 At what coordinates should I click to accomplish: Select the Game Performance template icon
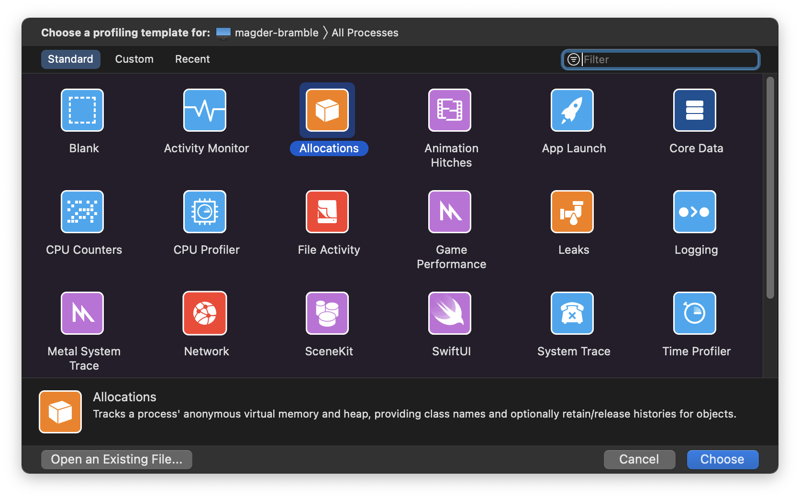point(450,212)
